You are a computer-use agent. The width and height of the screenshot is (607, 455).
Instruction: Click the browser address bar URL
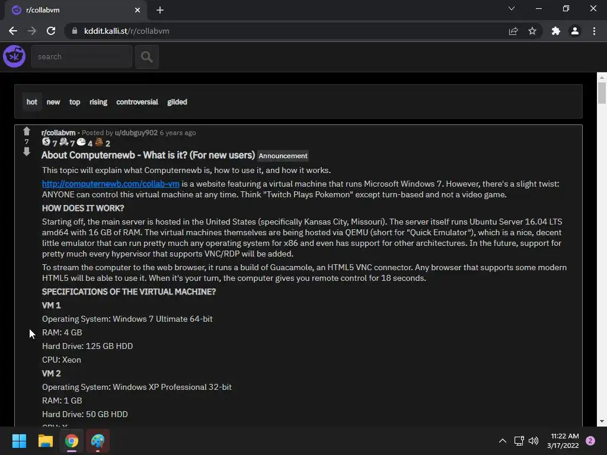pos(127,31)
